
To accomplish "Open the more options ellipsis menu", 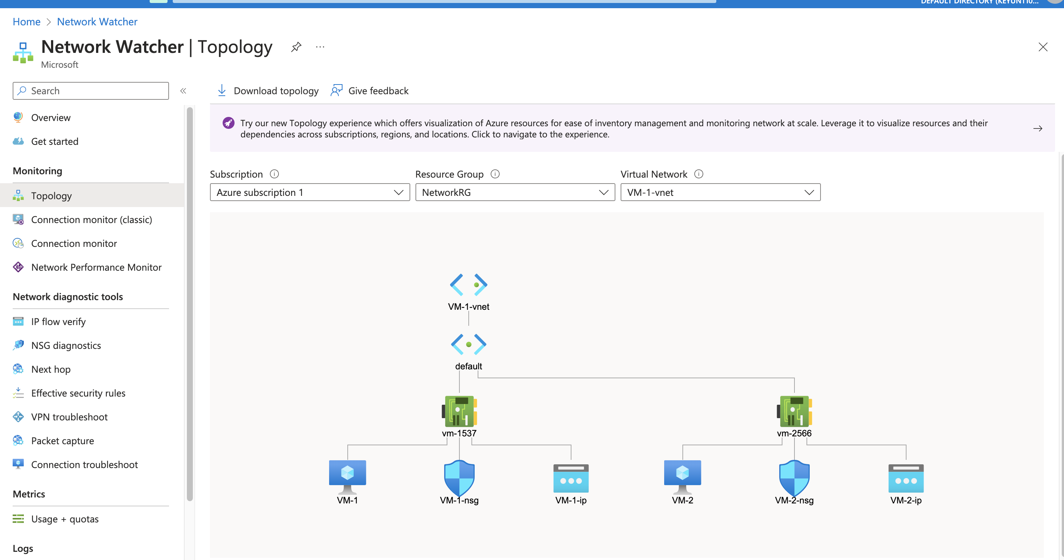I will pos(320,47).
